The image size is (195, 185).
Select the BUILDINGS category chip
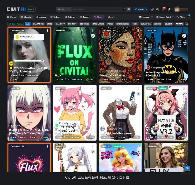(x=146, y=24)
